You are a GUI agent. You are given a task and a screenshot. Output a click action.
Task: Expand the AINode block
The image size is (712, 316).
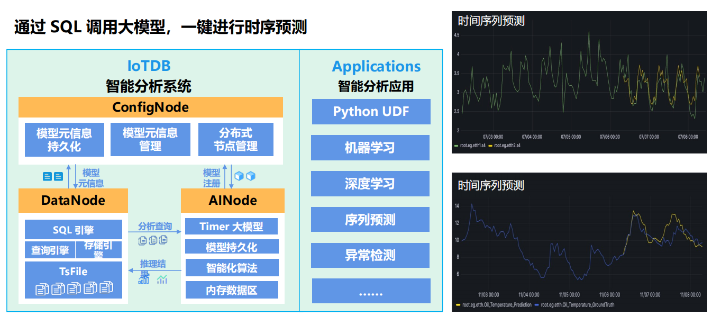[232, 201]
